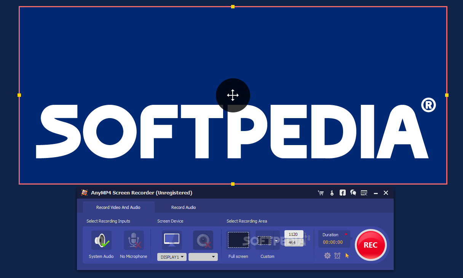Image resolution: width=463 pixels, height=278 pixels.
Task: Click the Select Recording Inputs heading
Action: pyautogui.click(x=108, y=221)
